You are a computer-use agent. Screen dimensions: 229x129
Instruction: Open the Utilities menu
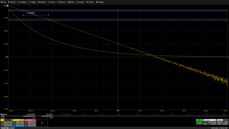90,2
